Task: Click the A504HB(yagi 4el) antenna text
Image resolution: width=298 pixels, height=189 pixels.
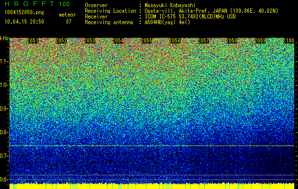Action: [167, 22]
